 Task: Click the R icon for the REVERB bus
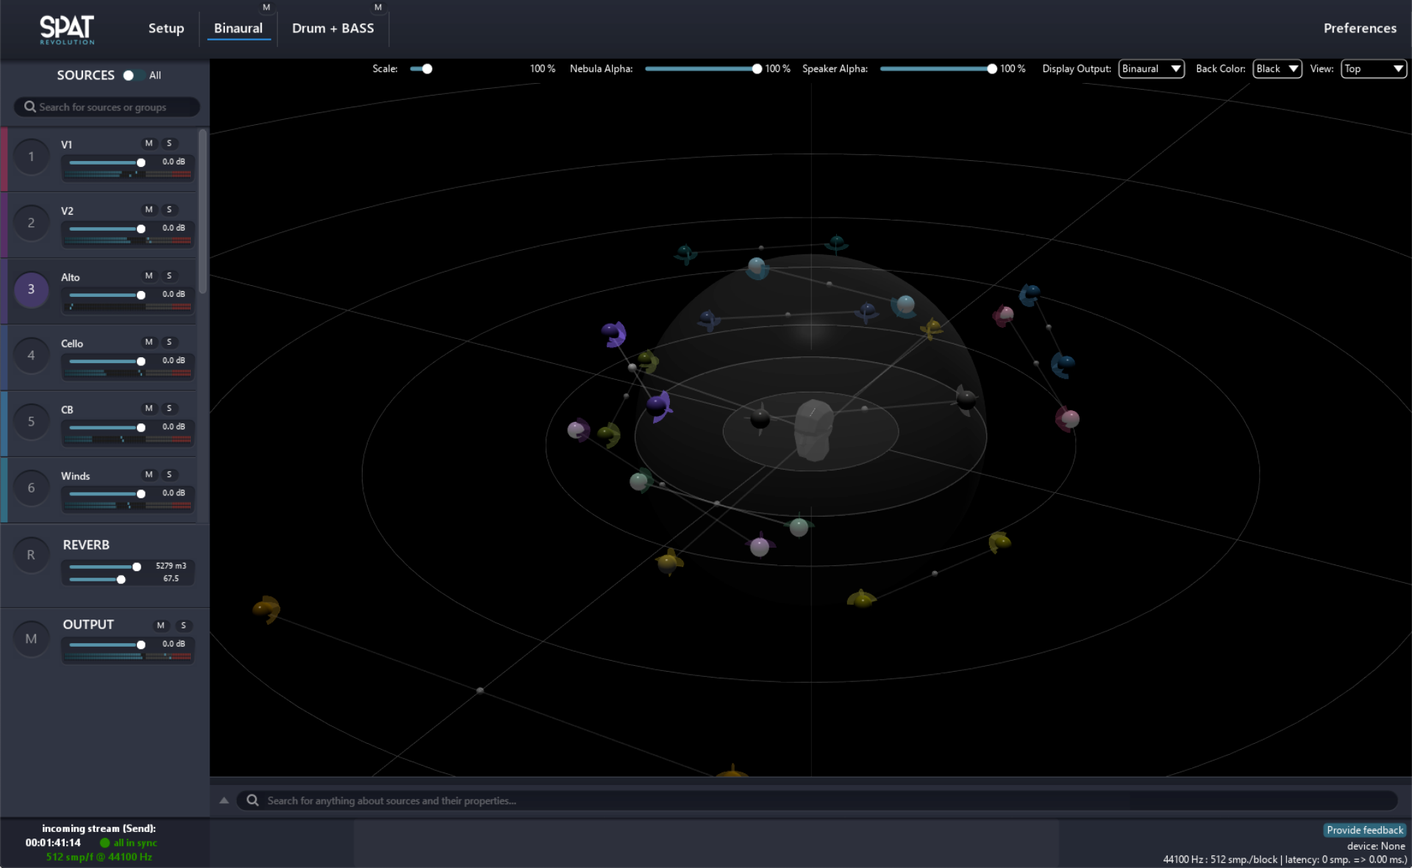[31, 554]
